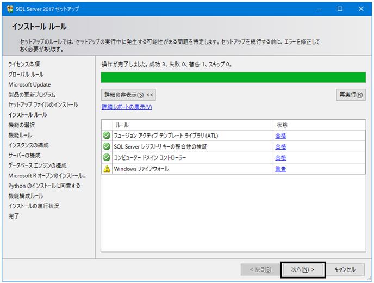Screen dimensions: 374x283
Task: Select the インストールの進行状況 step
Action: click(34, 206)
